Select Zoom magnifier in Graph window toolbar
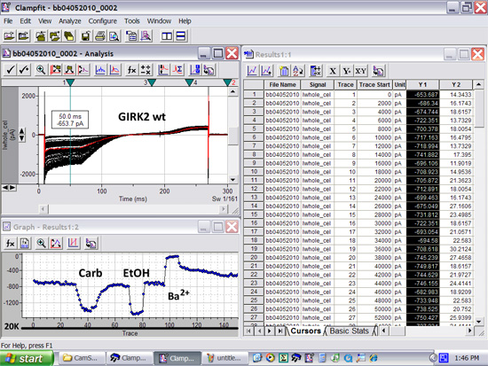 (41, 243)
